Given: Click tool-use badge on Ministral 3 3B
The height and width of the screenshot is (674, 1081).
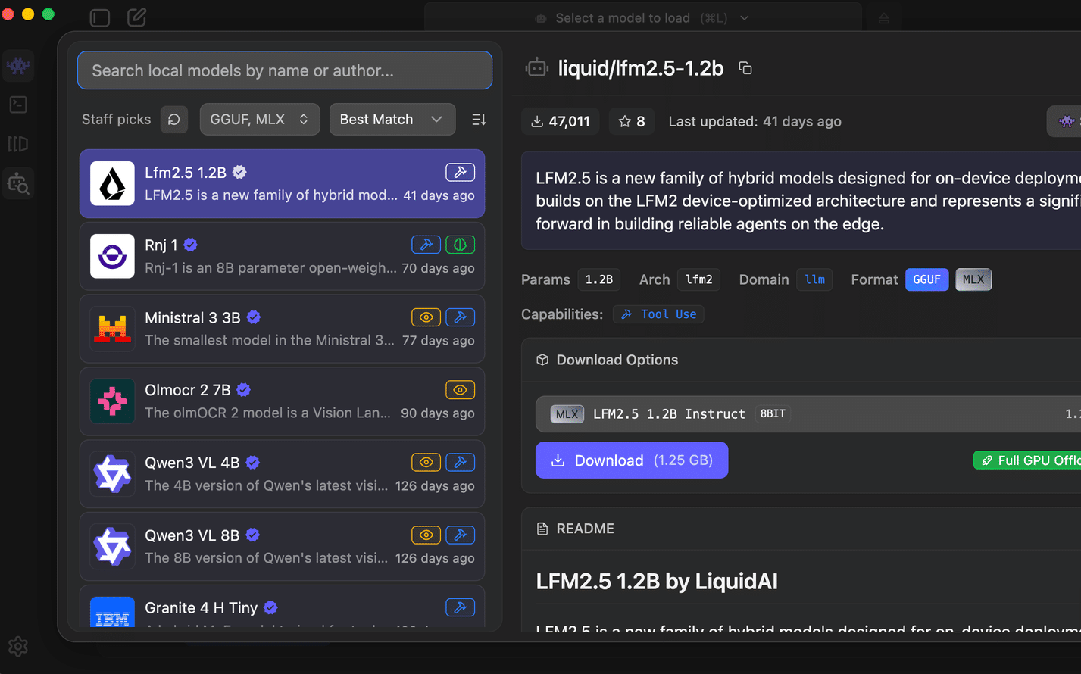Looking at the screenshot, I should click(461, 317).
